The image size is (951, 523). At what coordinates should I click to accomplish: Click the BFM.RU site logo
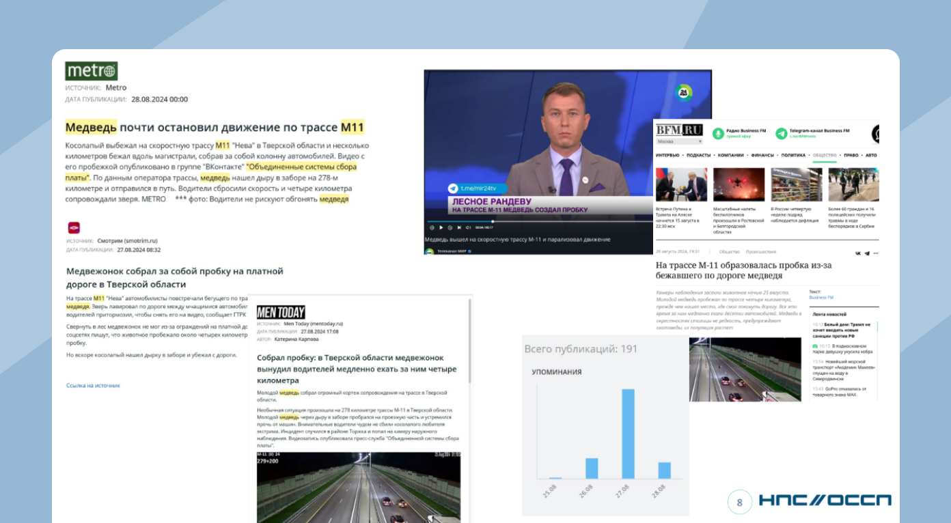tap(679, 130)
